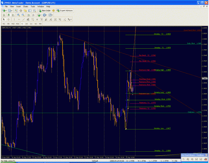209x163 pixels.
Task: Open the Navigator folder-star icon
Action: coord(25,11)
